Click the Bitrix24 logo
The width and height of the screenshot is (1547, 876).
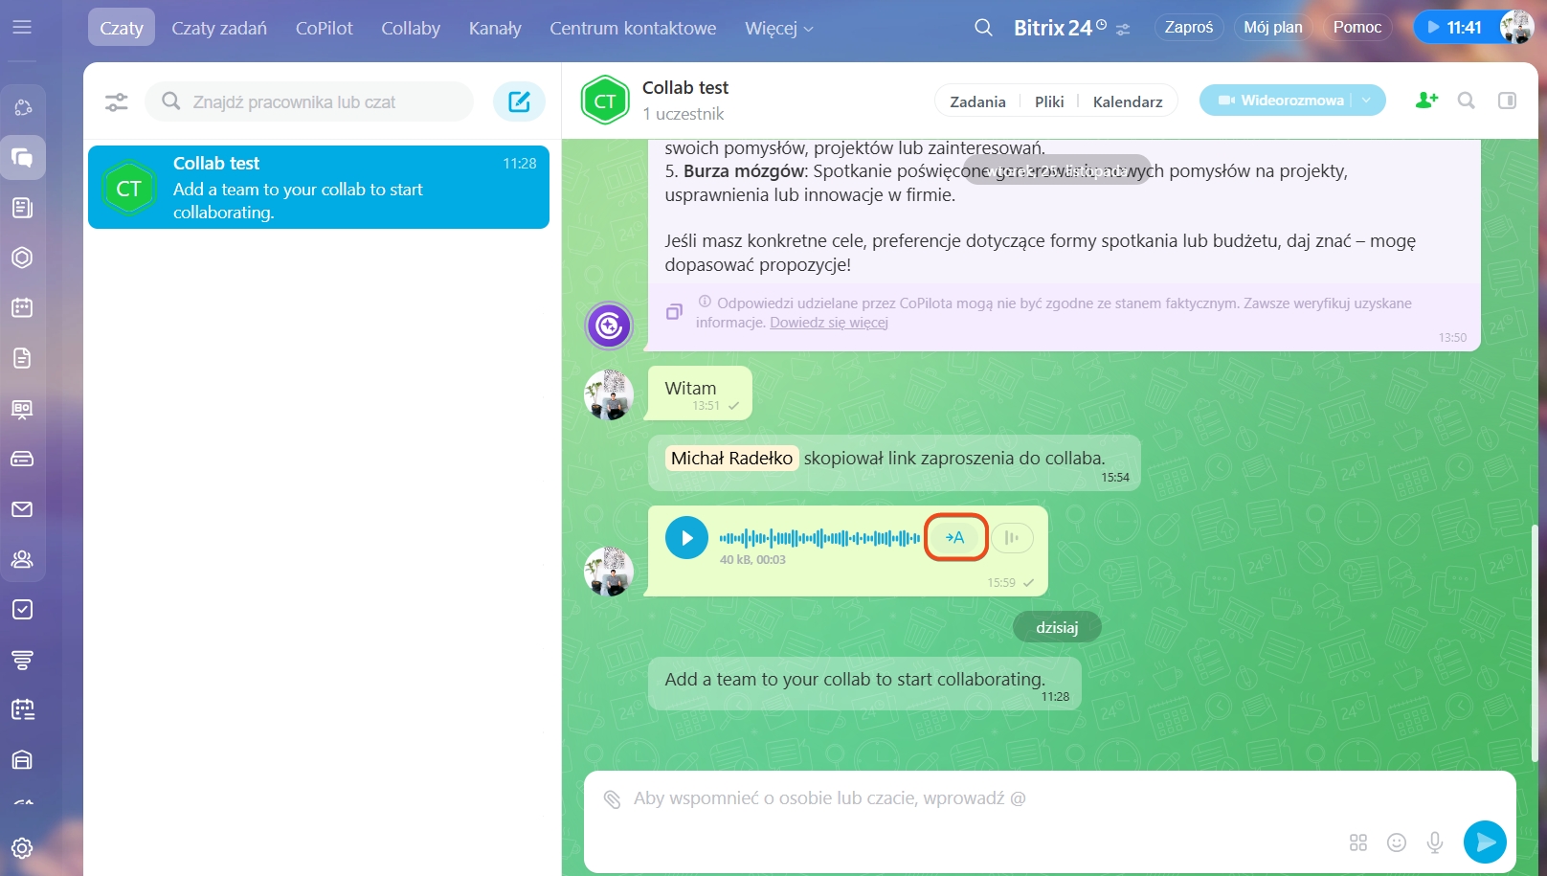click(1061, 28)
